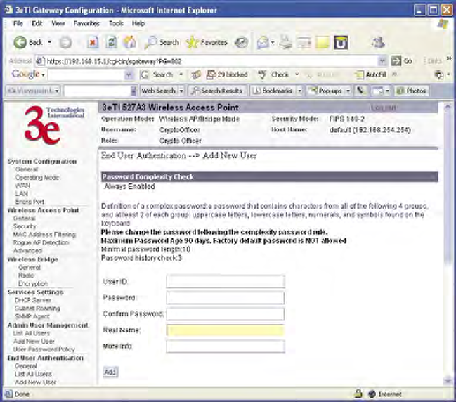Click the Mail envelope icon
The image size is (456, 402).
coord(263,43)
